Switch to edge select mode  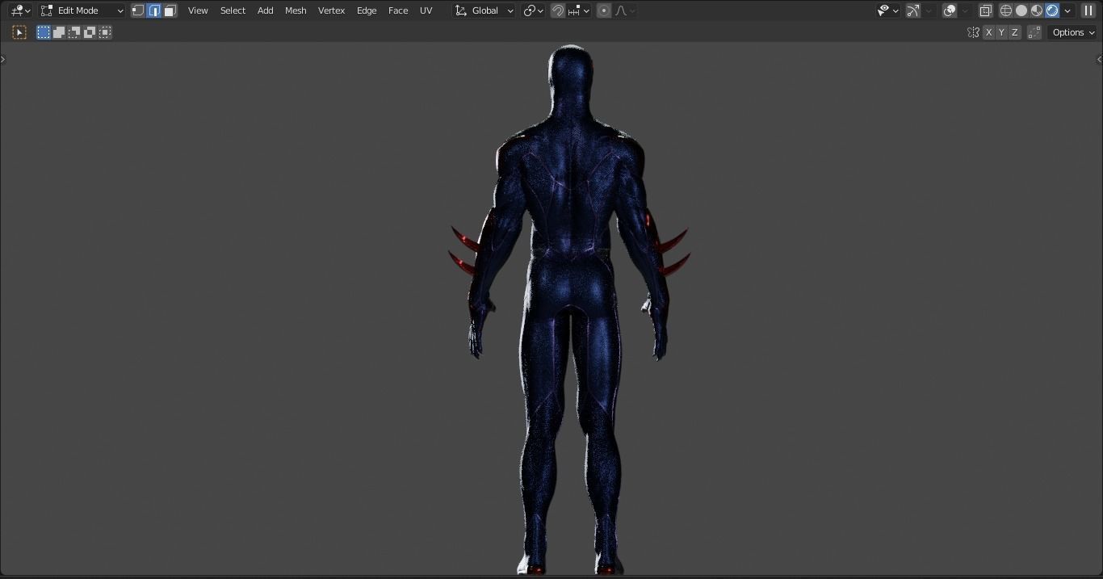(153, 10)
